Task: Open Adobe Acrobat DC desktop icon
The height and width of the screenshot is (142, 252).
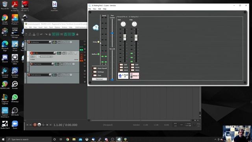Action: [15, 6]
